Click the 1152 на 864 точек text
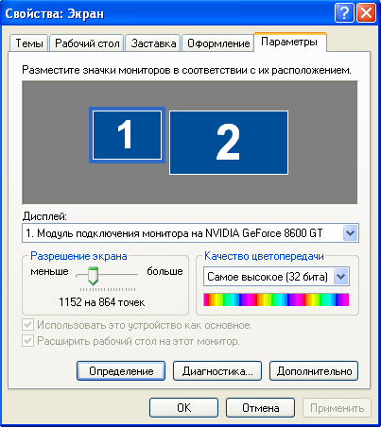Viewport: 381px width, 427px height. [102, 302]
